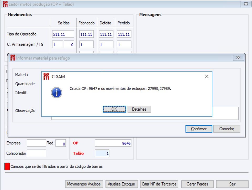The height and width of the screenshot is (190, 252).
Task: Click the Talão field showing 1
Action: pos(102,153)
